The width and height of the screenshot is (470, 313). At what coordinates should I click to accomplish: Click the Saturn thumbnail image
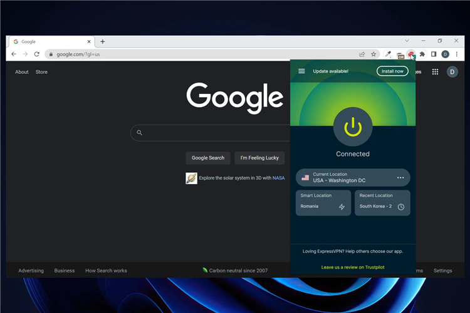tap(191, 178)
